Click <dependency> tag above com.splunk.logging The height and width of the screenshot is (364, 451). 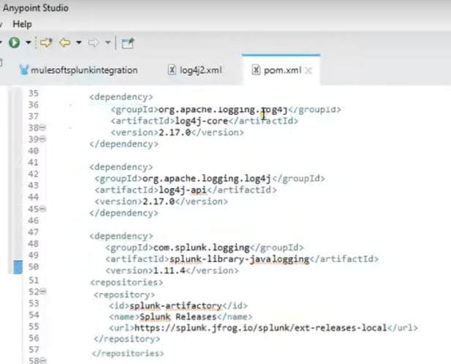pos(121,236)
